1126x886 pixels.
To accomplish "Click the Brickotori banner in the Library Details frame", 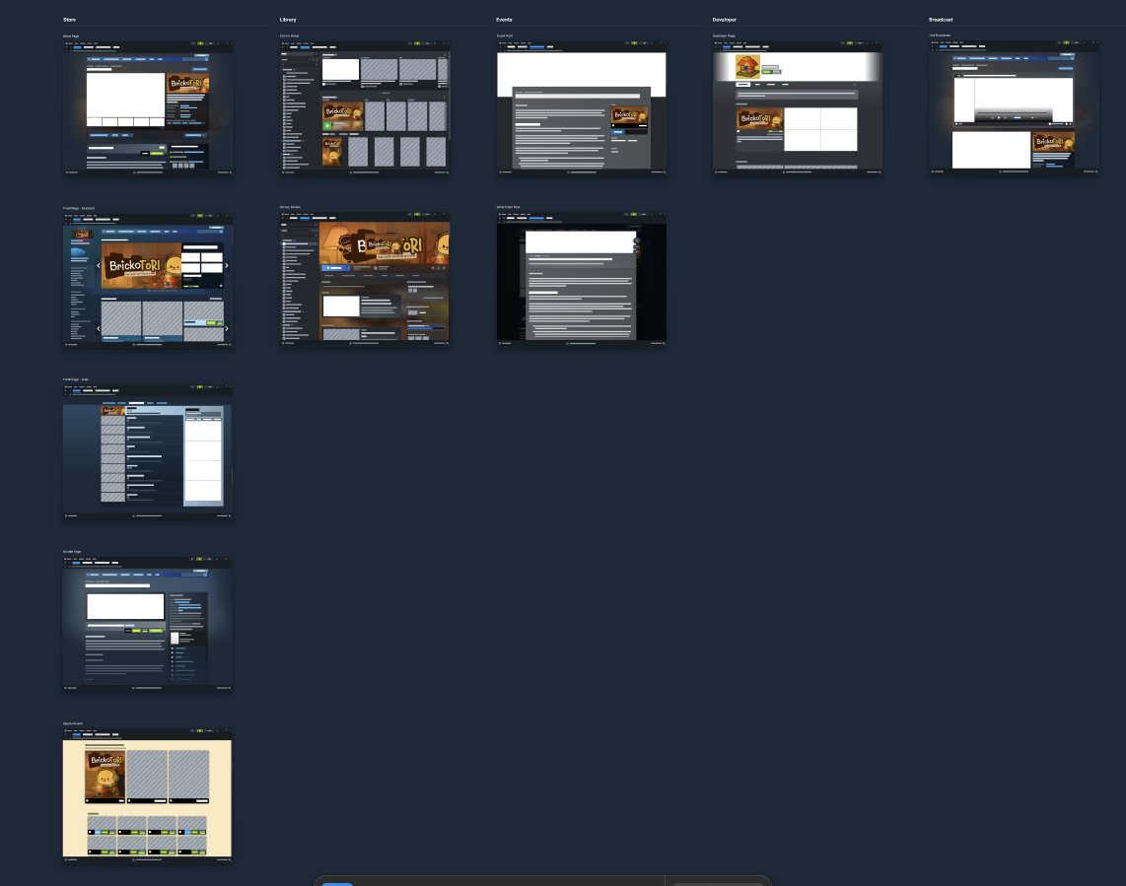I will pyautogui.click(x=385, y=242).
